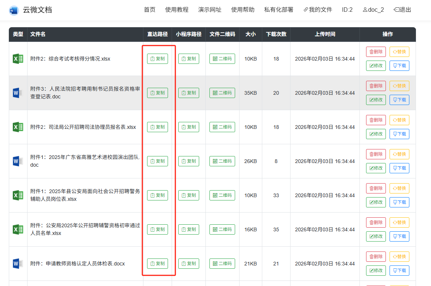Open the 首页 navigation item

click(x=149, y=10)
